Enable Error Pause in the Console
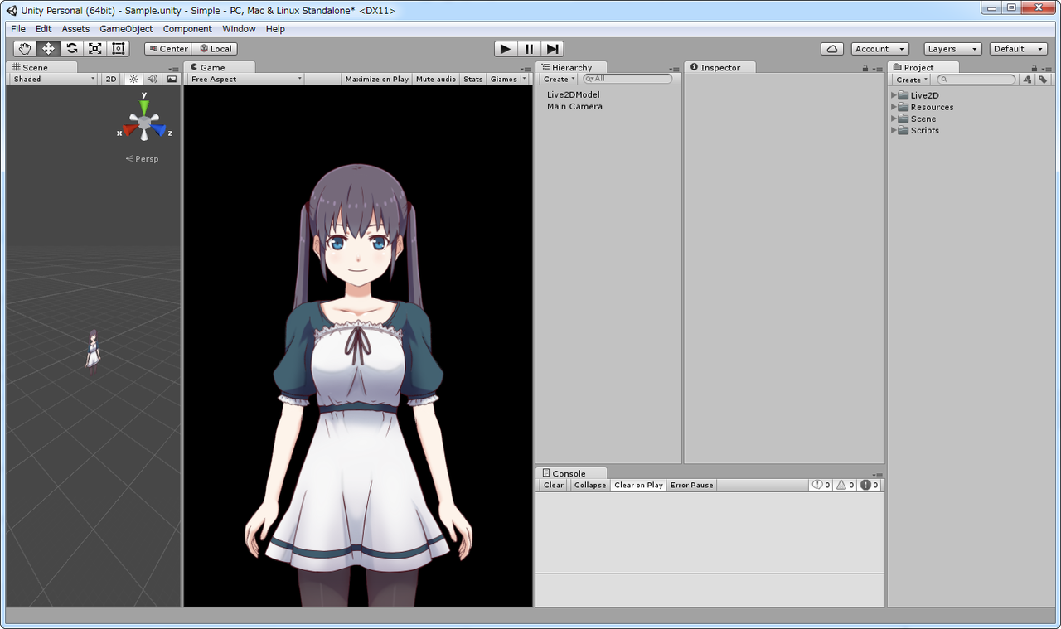The width and height of the screenshot is (1061, 629). (x=690, y=485)
